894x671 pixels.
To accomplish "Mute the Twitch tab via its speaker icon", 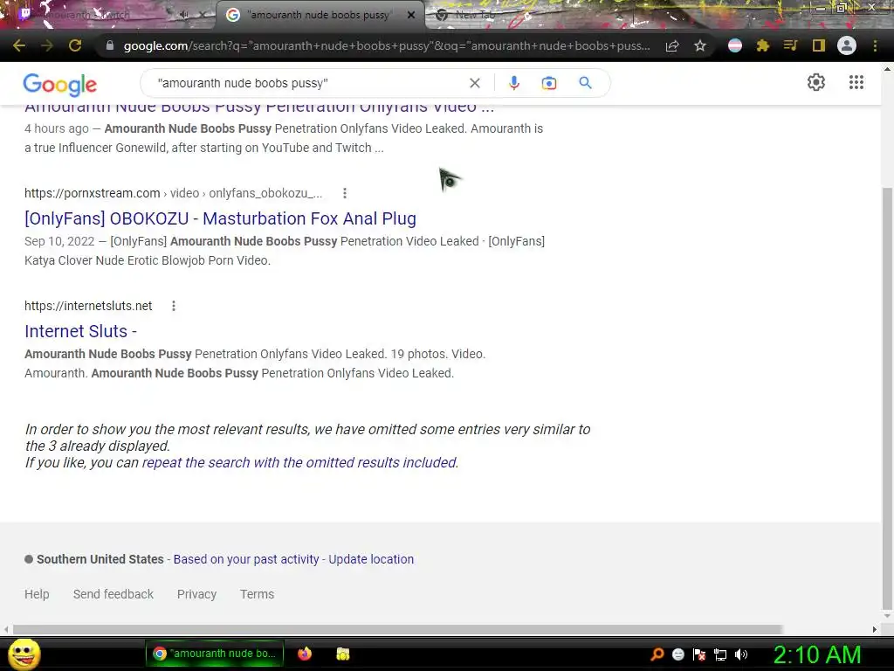I will point(183,16).
